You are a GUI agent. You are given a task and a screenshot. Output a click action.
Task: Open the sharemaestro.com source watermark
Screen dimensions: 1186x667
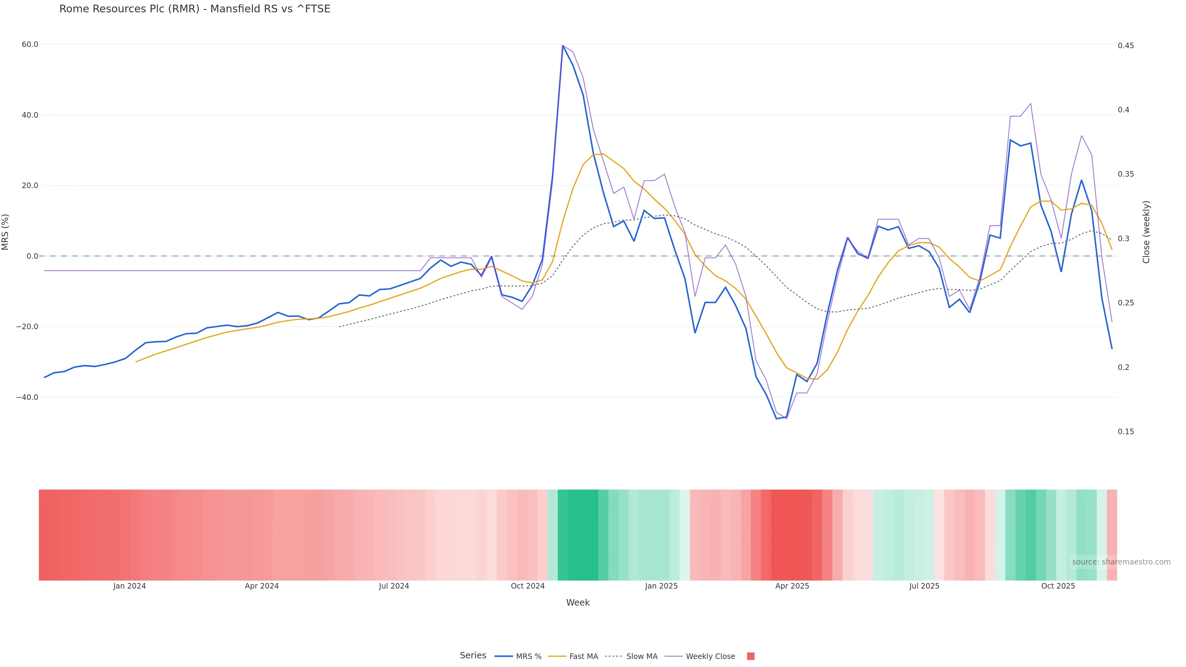(1121, 562)
